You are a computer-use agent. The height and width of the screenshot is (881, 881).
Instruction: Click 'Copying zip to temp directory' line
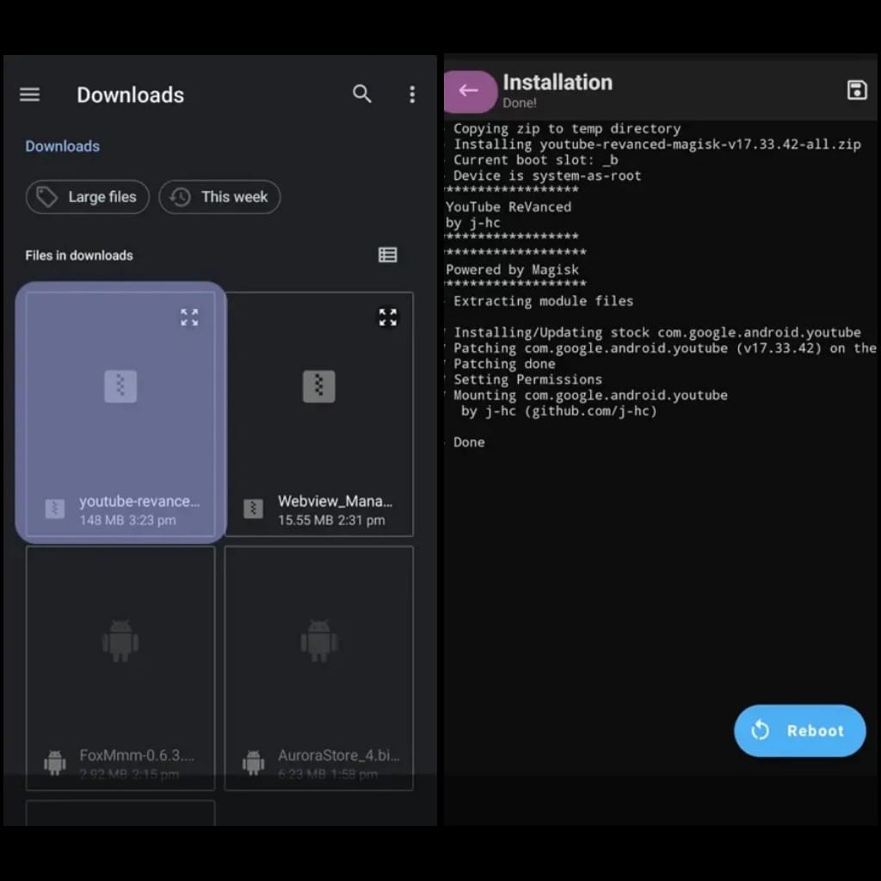click(x=567, y=129)
